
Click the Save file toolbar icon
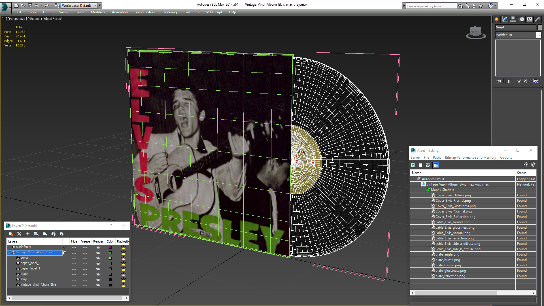[x=30, y=5]
